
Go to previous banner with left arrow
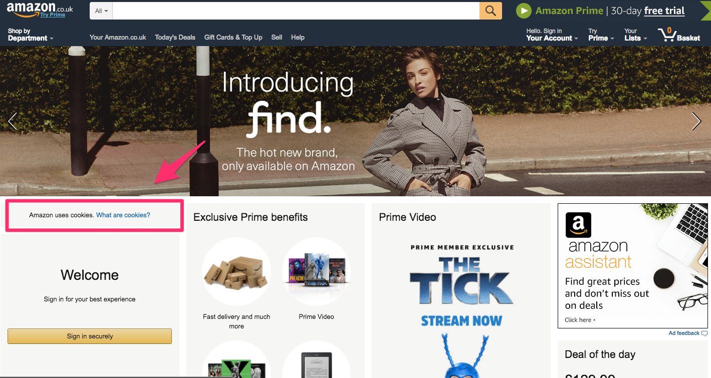coord(13,121)
